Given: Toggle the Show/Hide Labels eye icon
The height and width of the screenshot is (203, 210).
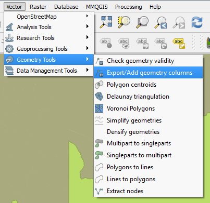Looking at the screenshot, I should (124, 44).
